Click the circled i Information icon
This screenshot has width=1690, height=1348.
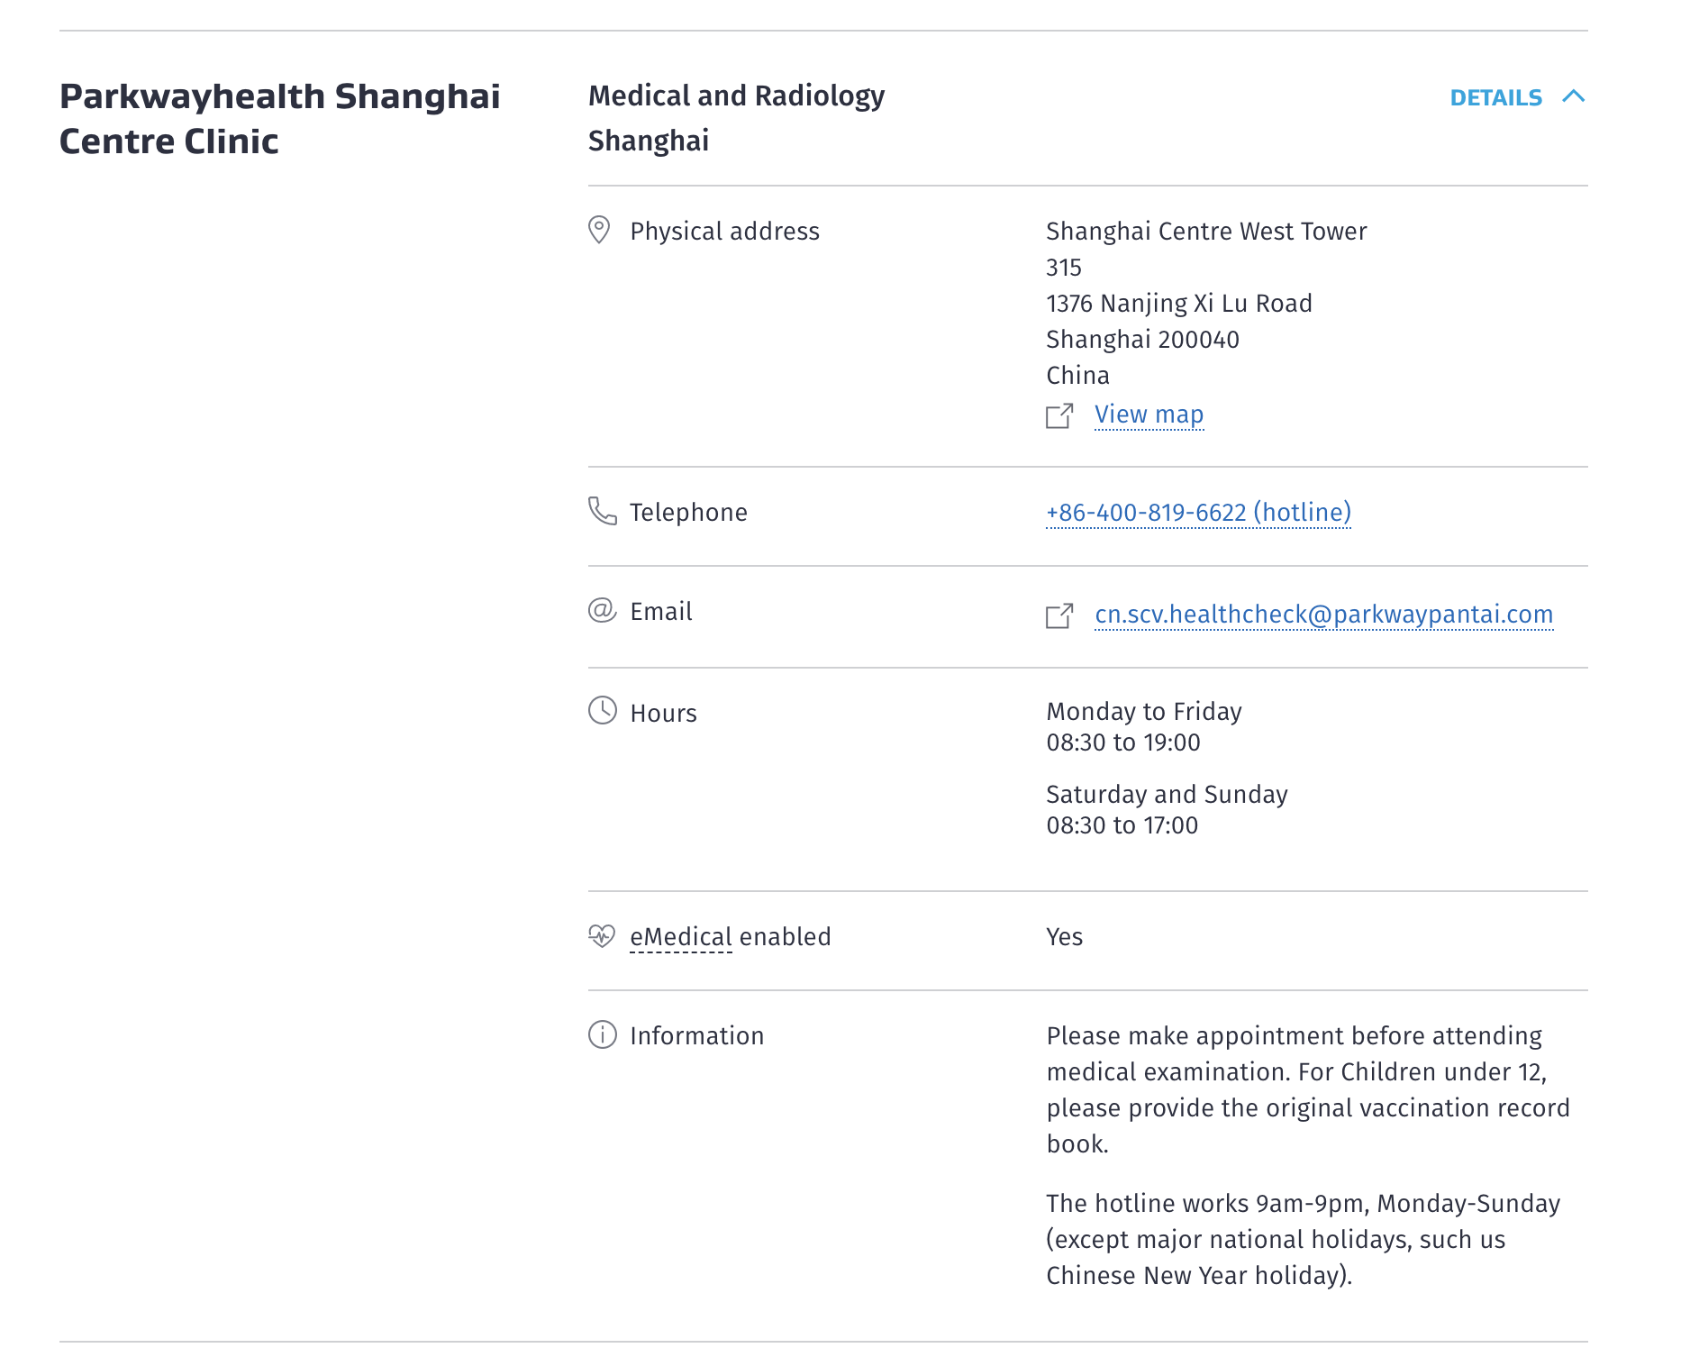tap(602, 1034)
